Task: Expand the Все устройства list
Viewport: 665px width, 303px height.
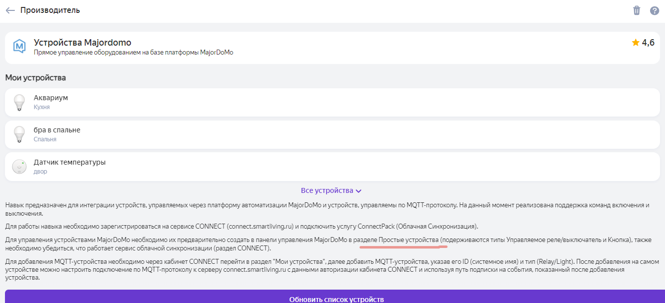Action: click(x=331, y=190)
